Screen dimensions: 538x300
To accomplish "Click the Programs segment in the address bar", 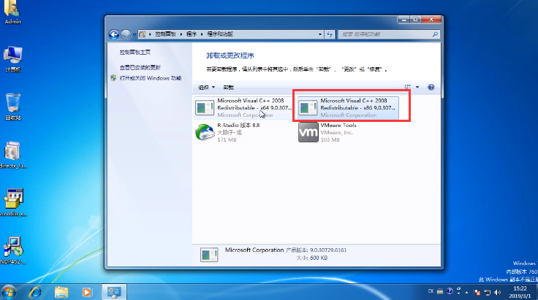I will [192, 34].
